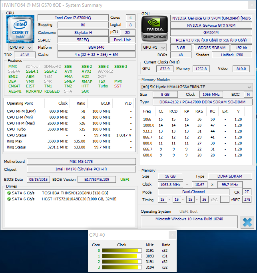Click the cache size field
Screen dimensions: 257x273
point(96,55)
